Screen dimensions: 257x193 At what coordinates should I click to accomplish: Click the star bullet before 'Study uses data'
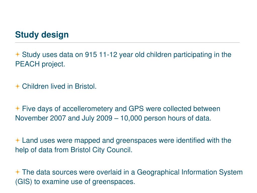pos(18,54)
